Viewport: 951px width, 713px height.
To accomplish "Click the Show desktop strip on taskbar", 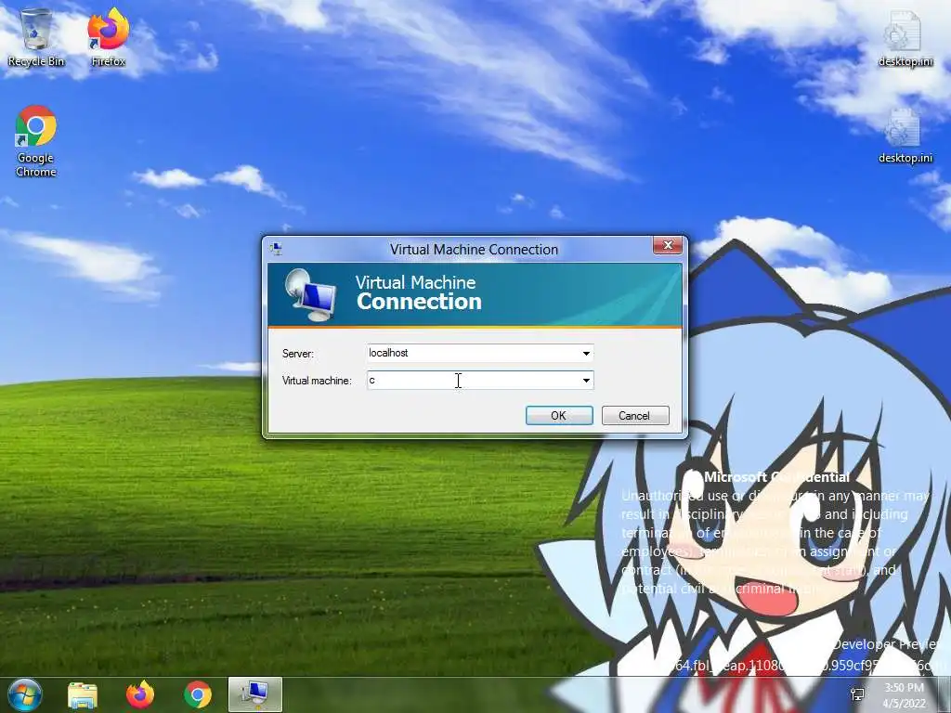I will 944,694.
